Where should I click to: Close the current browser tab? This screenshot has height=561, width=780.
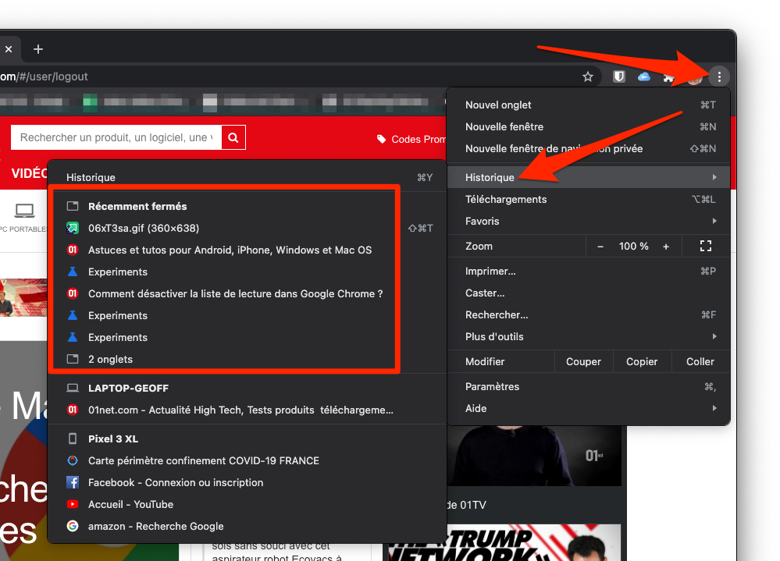pyautogui.click(x=9, y=49)
